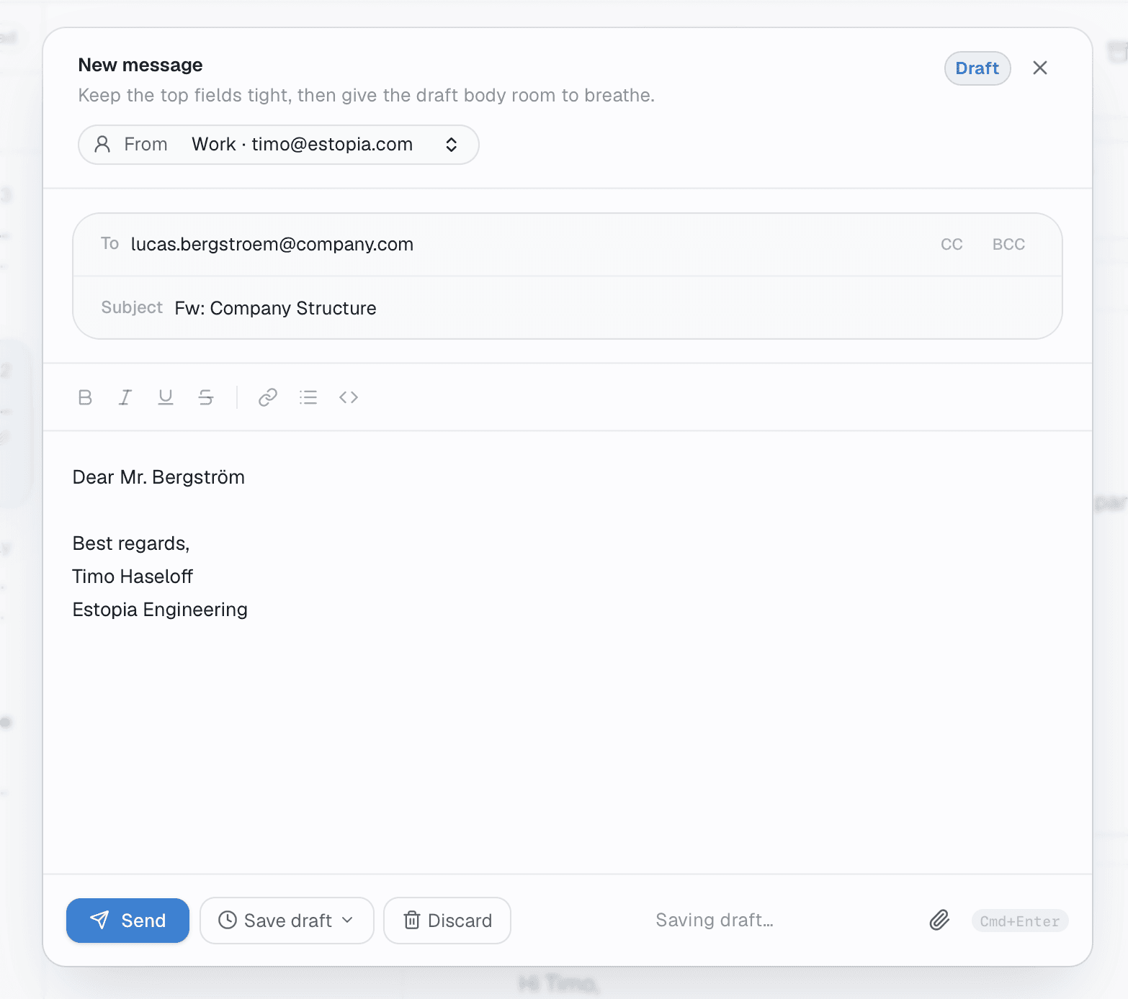Screen dimensions: 1128x999
Task: Click the "New message" heading
Action: point(140,65)
